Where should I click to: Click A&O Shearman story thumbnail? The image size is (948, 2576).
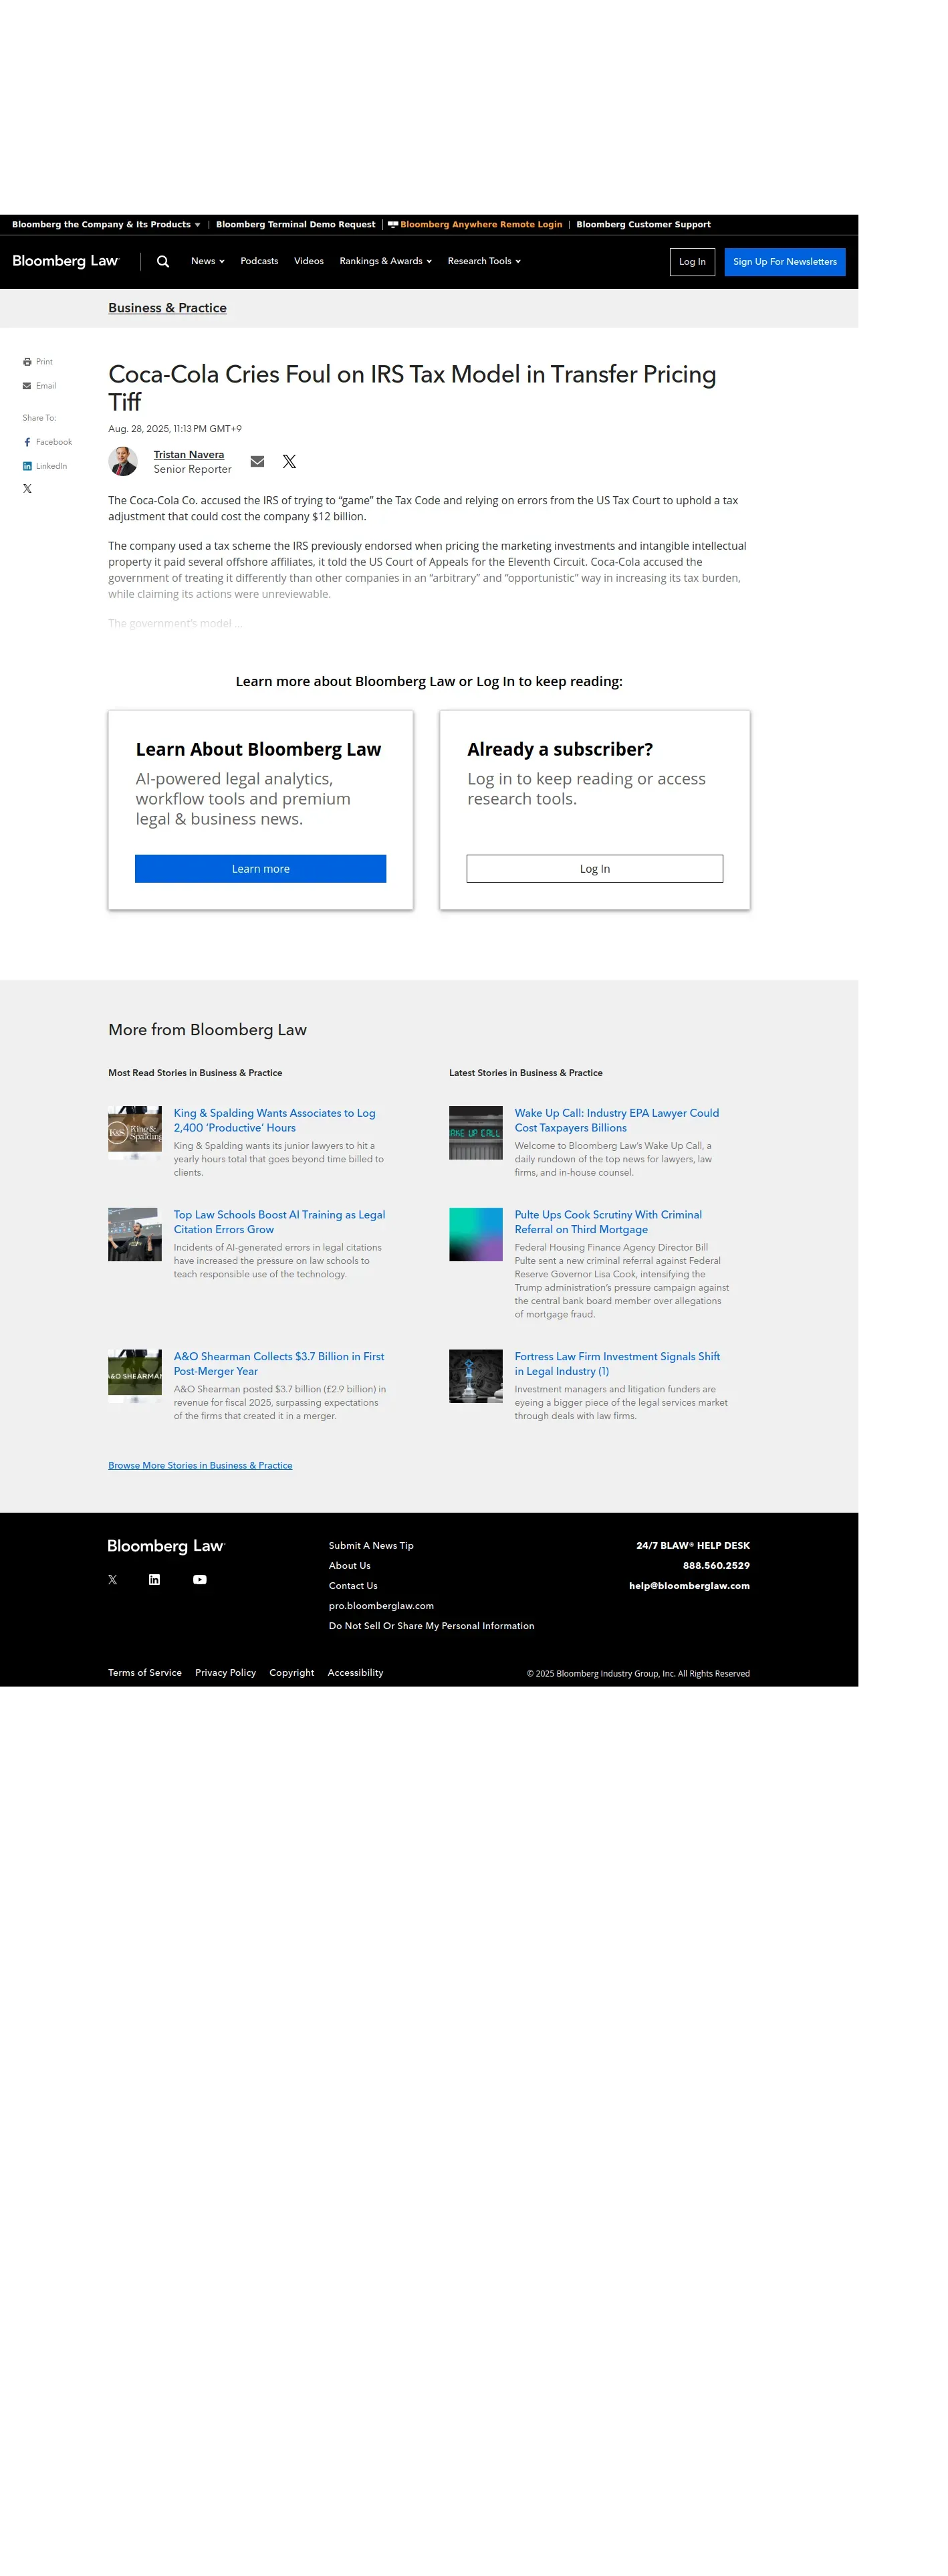click(x=135, y=1377)
